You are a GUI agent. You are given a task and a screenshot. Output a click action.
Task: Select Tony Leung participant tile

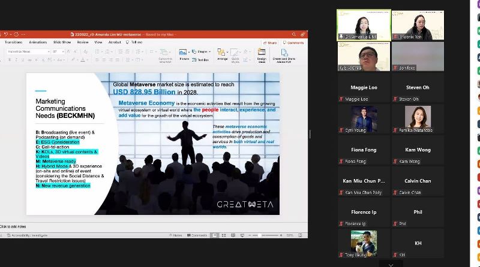point(364,244)
